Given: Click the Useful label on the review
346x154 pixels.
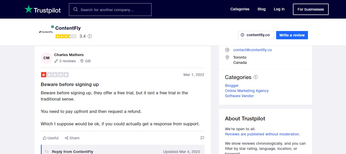Looking at the screenshot, I should 53,138.
